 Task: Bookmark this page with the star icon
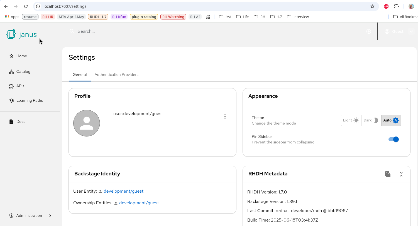click(372, 6)
